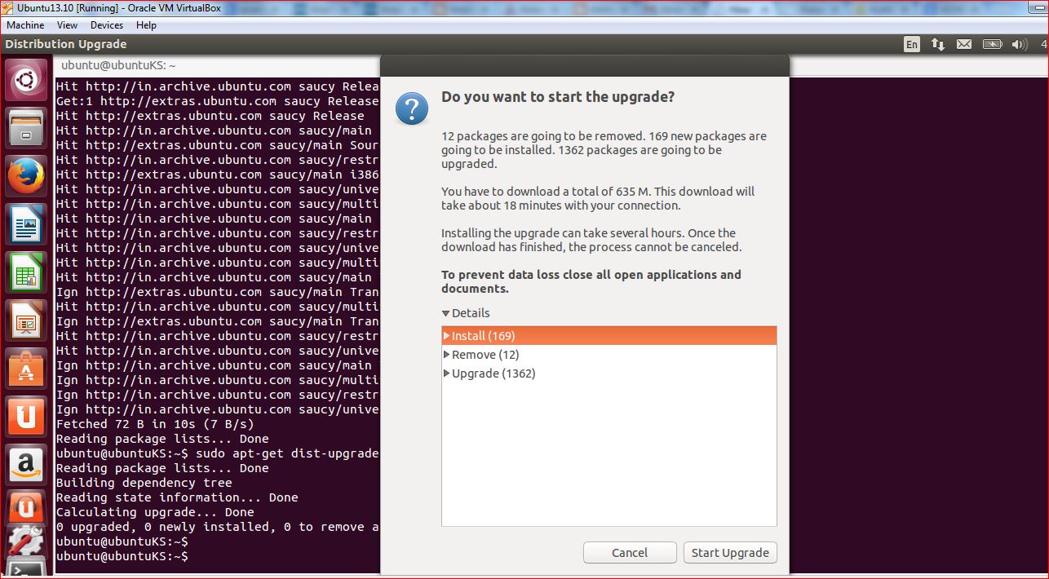Image resolution: width=1049 pixels, height=579 pixels.
Task: Open LibreOffice Writer from the launcher
Action: click(x=26, y=223)
